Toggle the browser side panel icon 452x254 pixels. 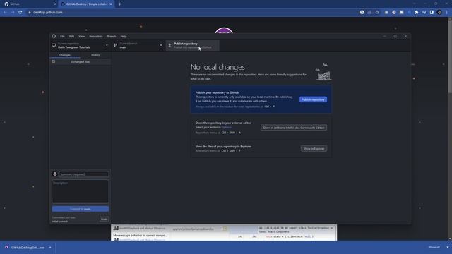pyautogui.click(x=432, y=13)
